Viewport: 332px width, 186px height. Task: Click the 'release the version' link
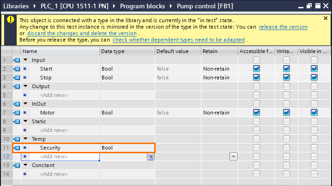coord(283,27)
